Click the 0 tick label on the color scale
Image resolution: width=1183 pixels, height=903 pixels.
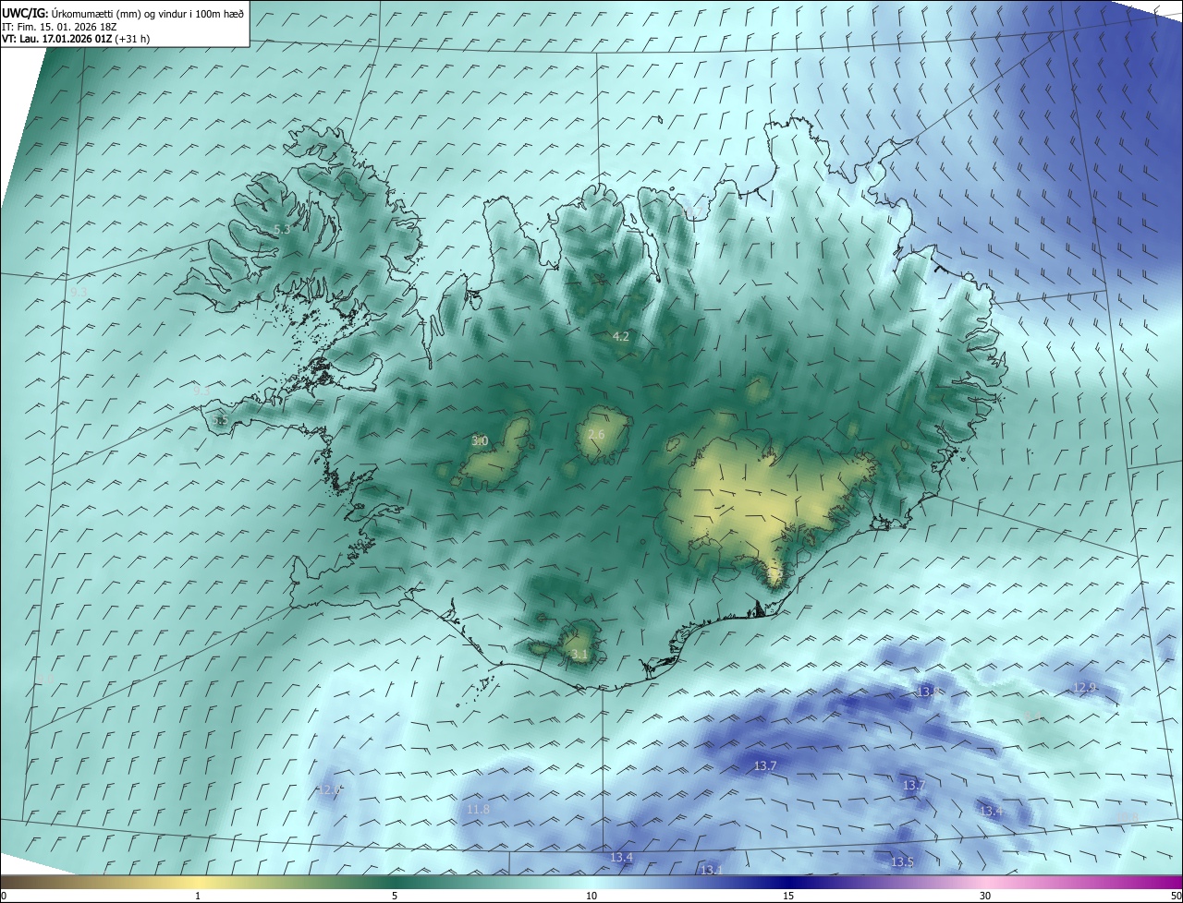point(4,897)
